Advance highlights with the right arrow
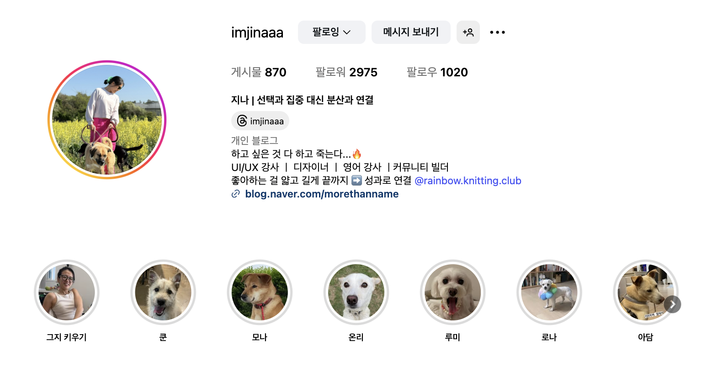The image size is (702, 373). (673, 304)
